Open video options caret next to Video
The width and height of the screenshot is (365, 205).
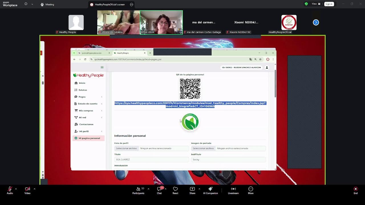click(x=35, y=189)
